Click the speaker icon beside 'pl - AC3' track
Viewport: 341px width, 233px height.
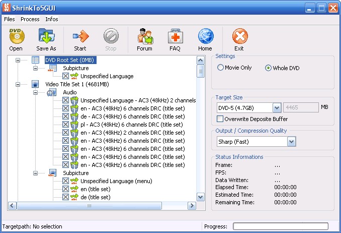(74, 125)
